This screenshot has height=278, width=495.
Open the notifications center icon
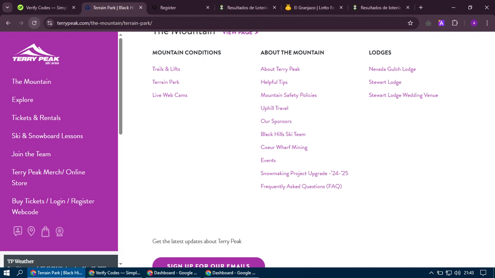(483, 273)
